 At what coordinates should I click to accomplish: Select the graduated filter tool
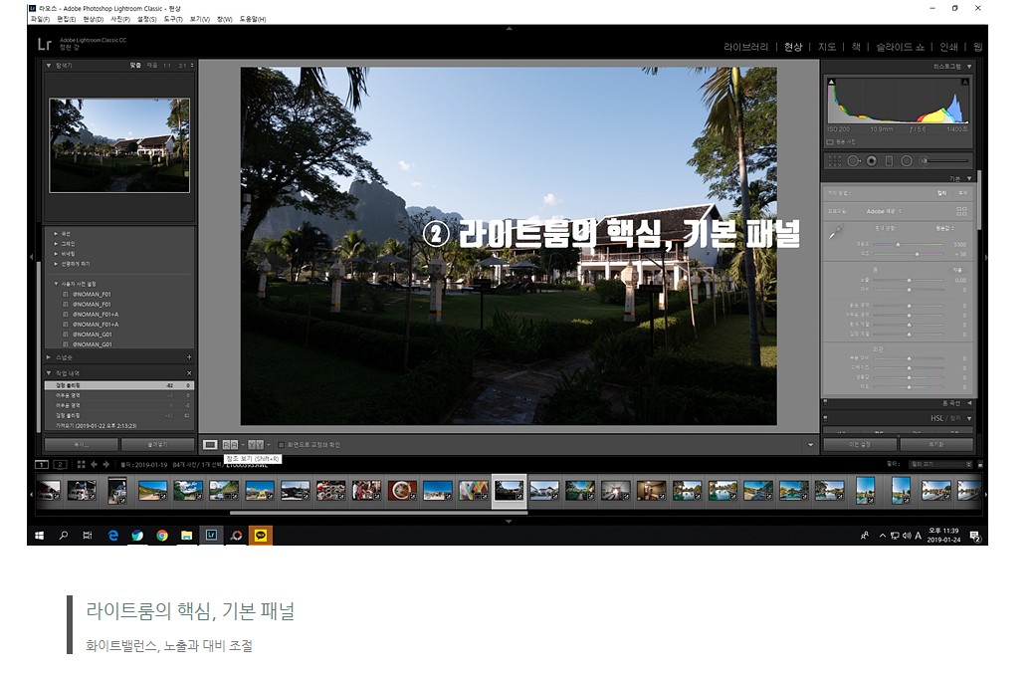point(889,160)
